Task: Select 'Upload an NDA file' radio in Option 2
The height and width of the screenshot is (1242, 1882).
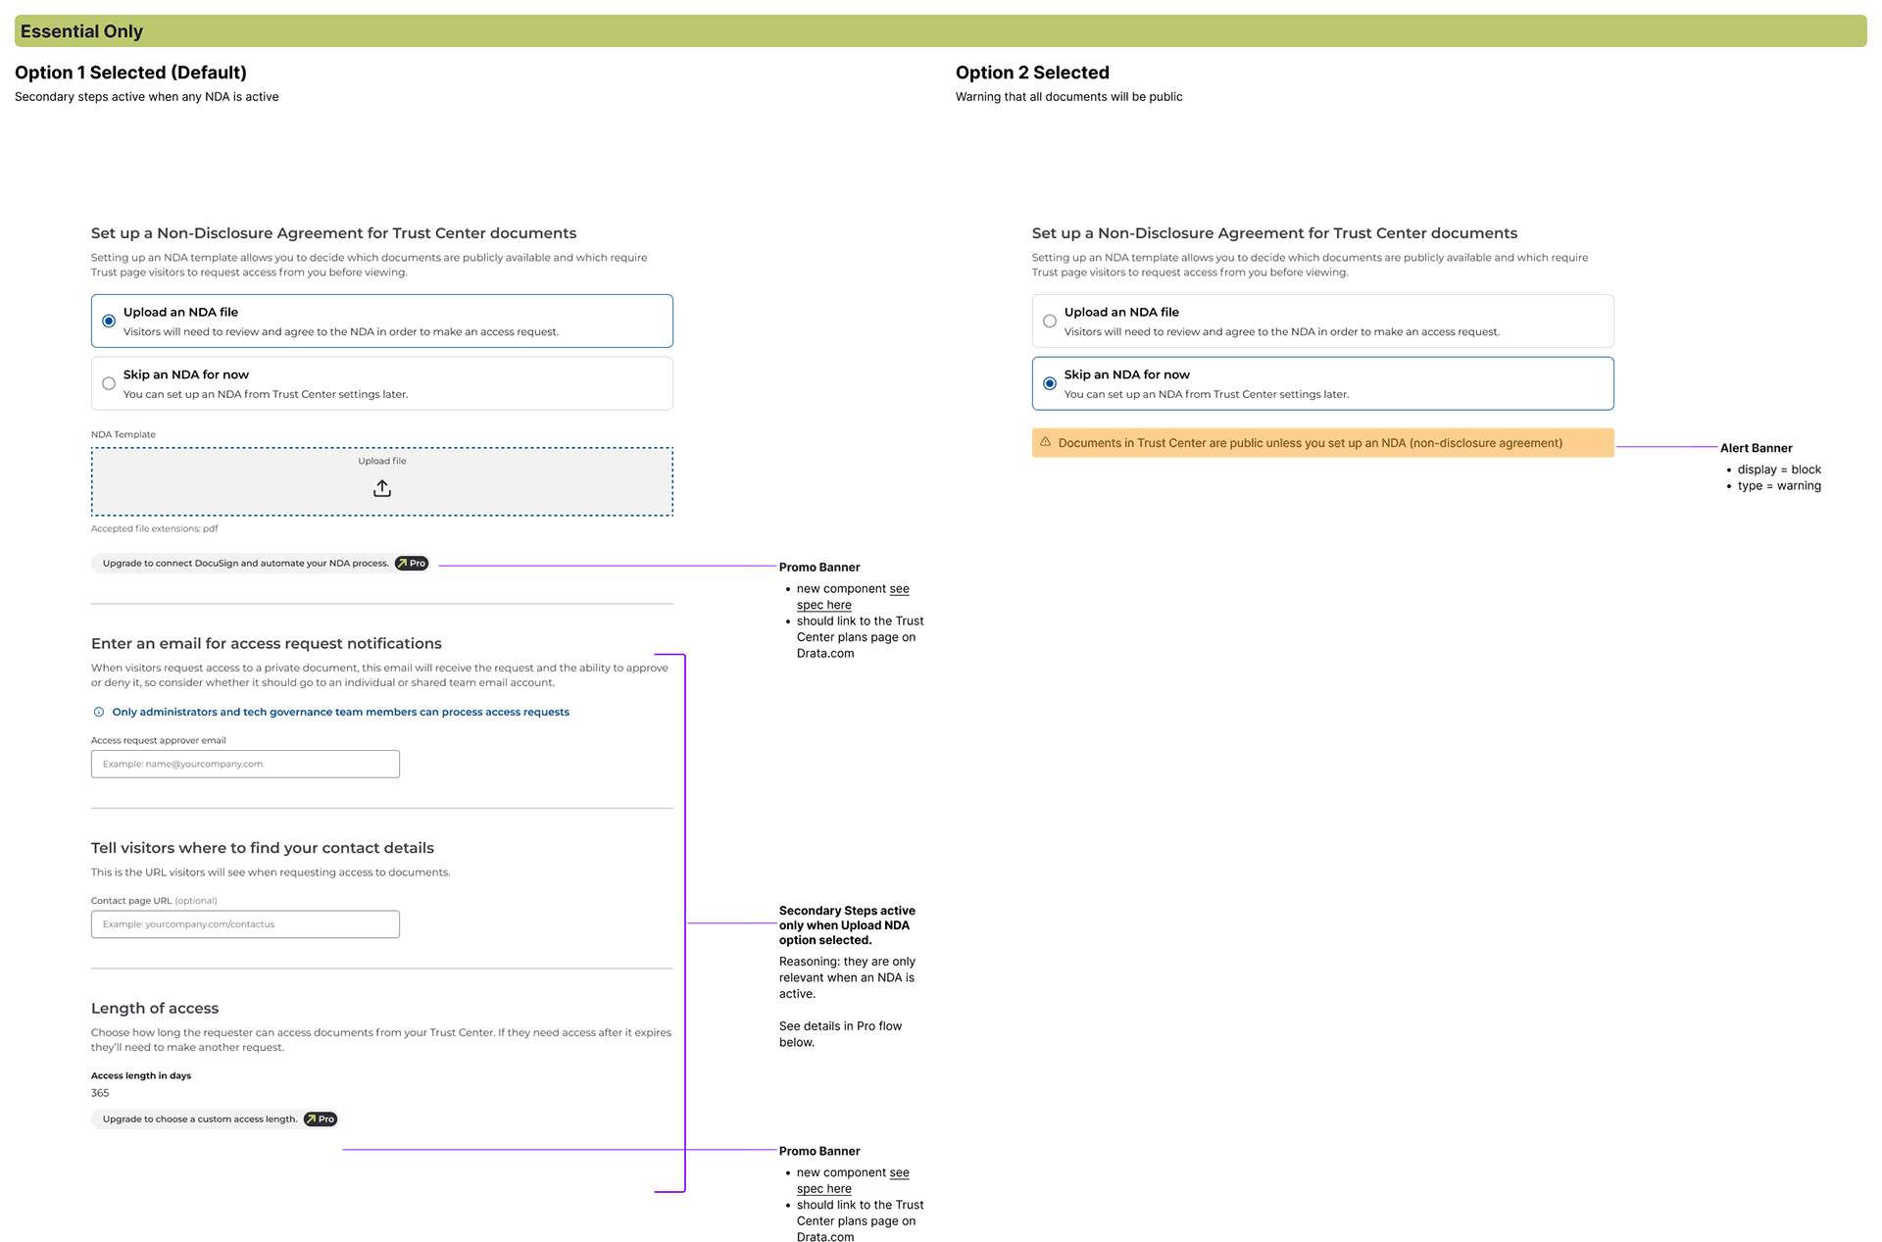Action: click(x=1050, y=322)
